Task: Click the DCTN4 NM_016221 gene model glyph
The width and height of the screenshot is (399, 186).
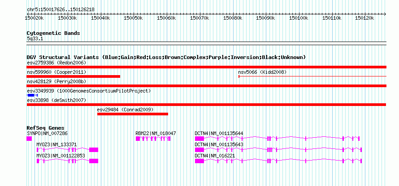Action: (x=278, y=161)
